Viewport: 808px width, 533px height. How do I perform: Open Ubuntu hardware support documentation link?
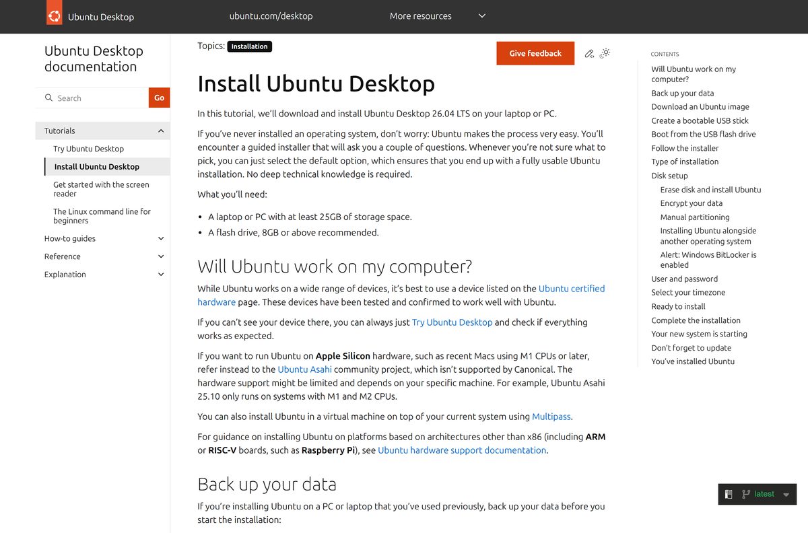click(462, 450)
